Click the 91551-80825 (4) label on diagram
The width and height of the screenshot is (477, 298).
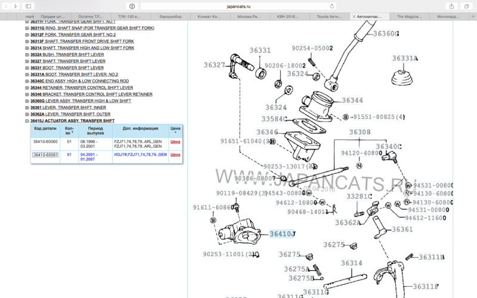point(379,117)
